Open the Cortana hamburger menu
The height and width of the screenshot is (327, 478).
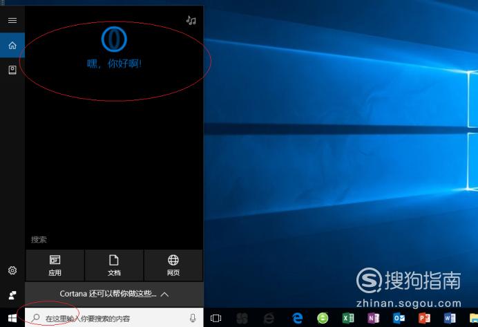(x=12, y=21)
